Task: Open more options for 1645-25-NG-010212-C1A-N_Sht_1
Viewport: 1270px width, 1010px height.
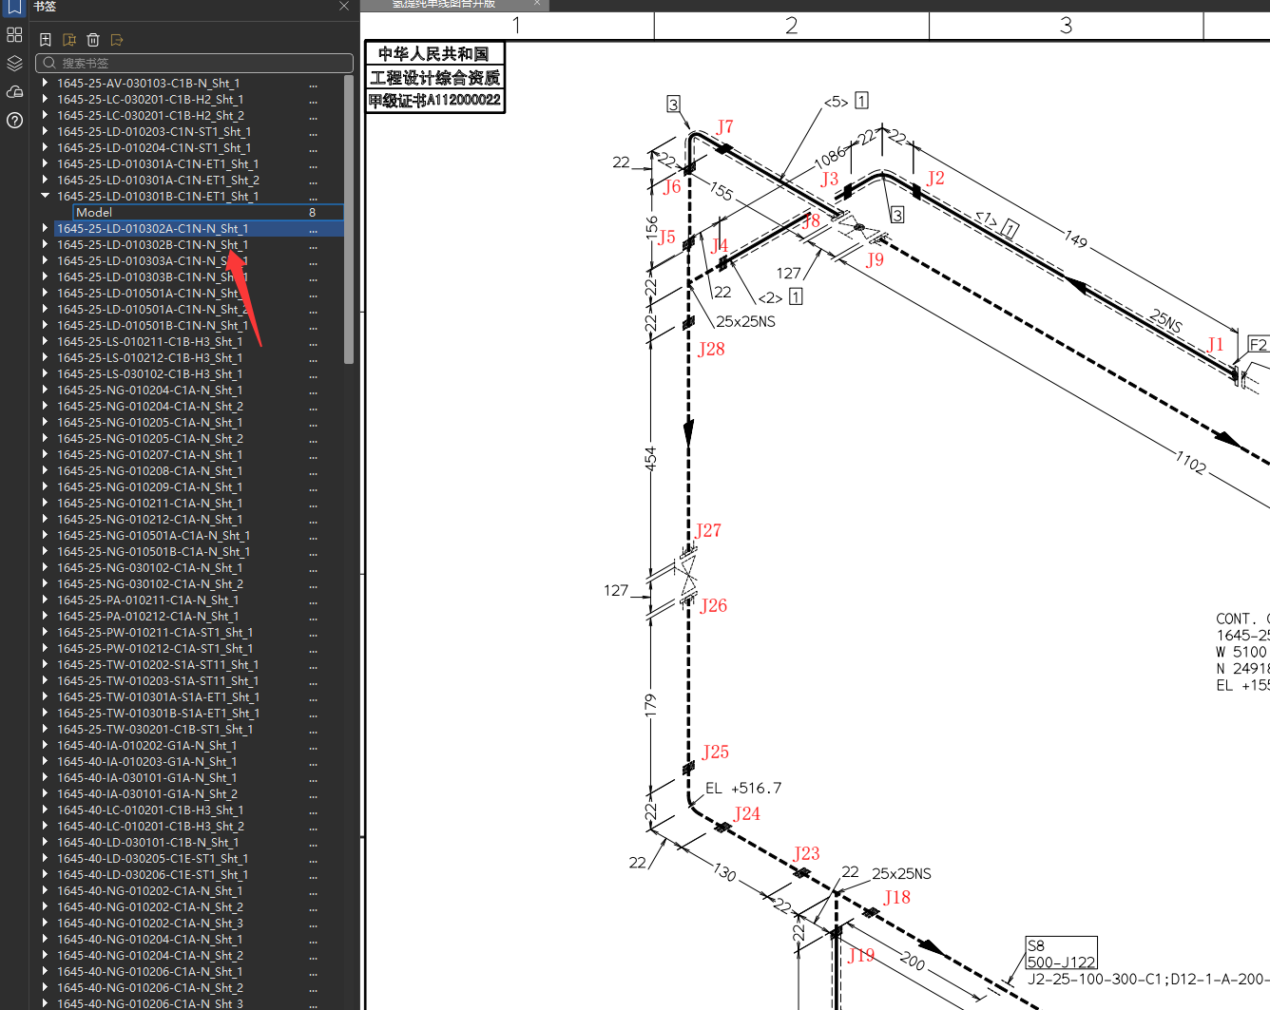Action: (x=313, y=520)
